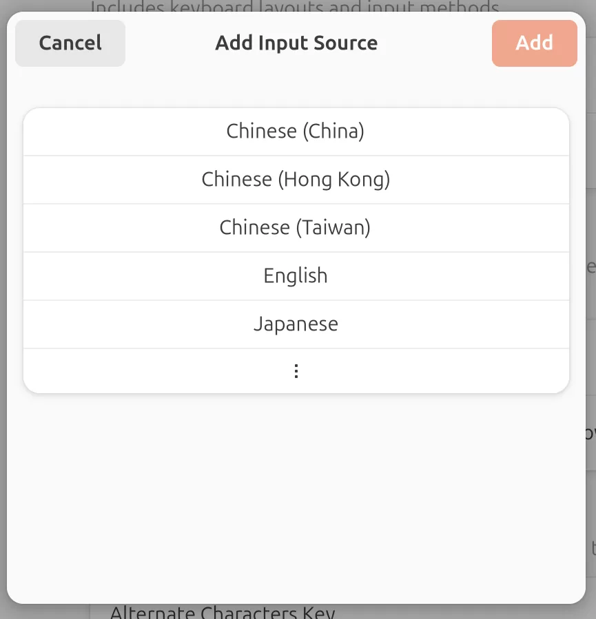Click empty dialog area below language list
Screen dimensions: 596x619
tap(296, 496)
